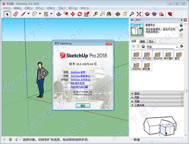Click the styles back arrow
The image size is (189, 144).
tap(134, 46)
